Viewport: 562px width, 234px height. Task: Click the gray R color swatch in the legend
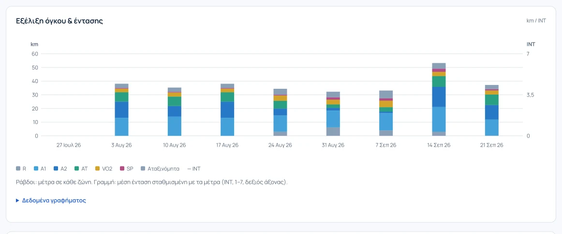click(18, 168)
